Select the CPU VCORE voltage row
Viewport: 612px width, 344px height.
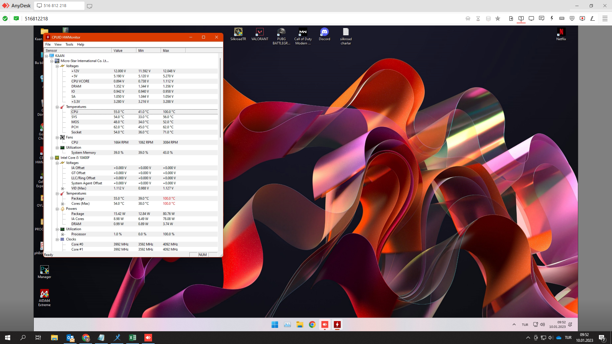click(144, 81)
